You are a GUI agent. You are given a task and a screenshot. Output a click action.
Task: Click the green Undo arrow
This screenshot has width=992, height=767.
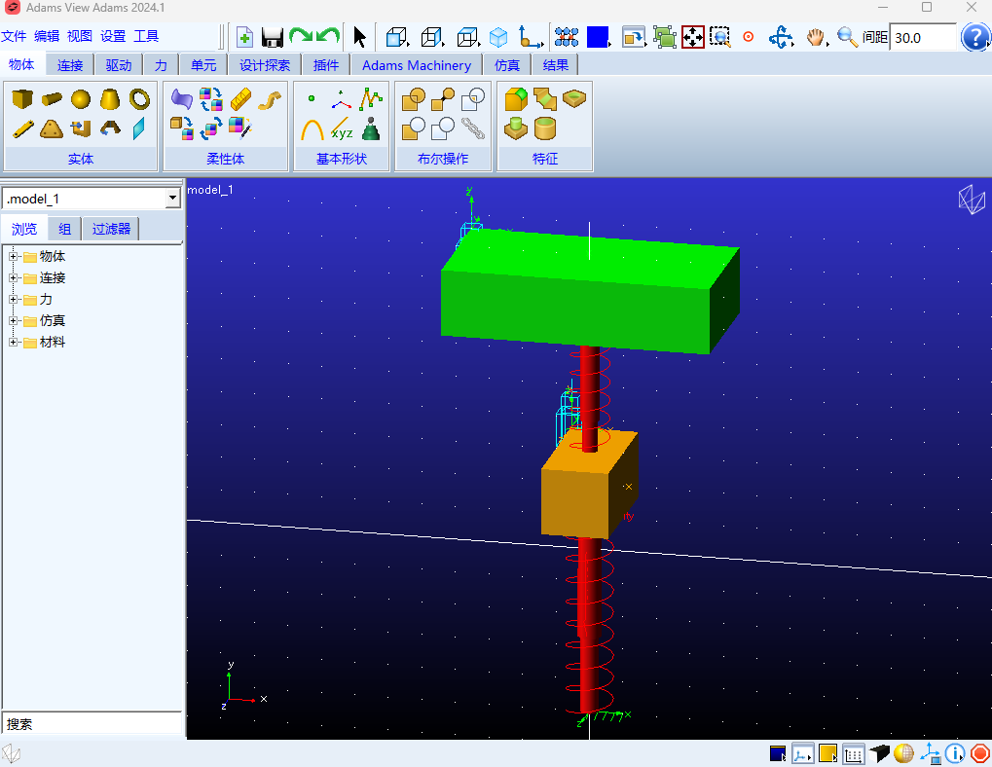click(x=328, y=36)
